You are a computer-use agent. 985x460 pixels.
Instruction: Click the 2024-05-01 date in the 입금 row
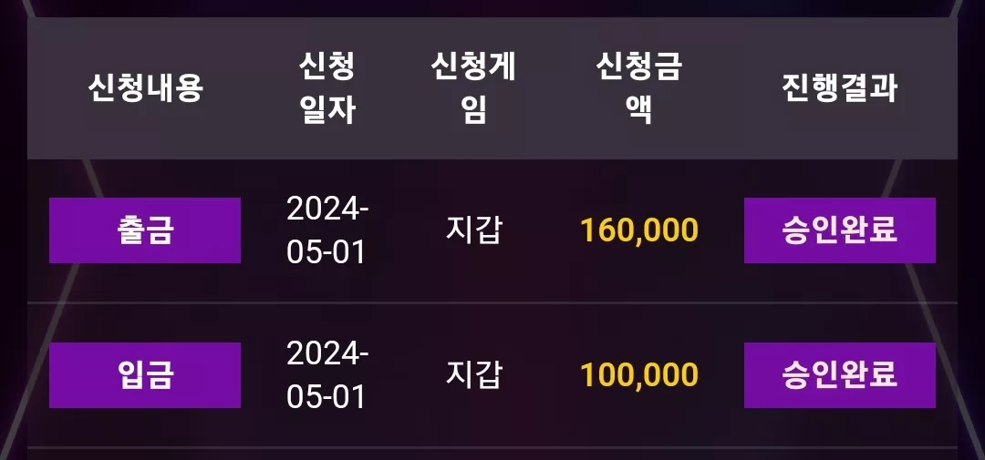coord(327,375)
